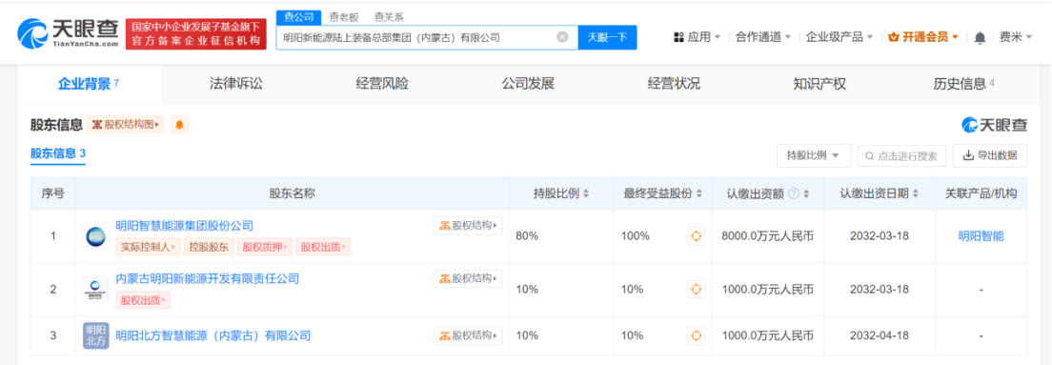The height and width of the screenshot is (365, 1052).
Task: Click the 80% shareholding value
Action: 527,236
